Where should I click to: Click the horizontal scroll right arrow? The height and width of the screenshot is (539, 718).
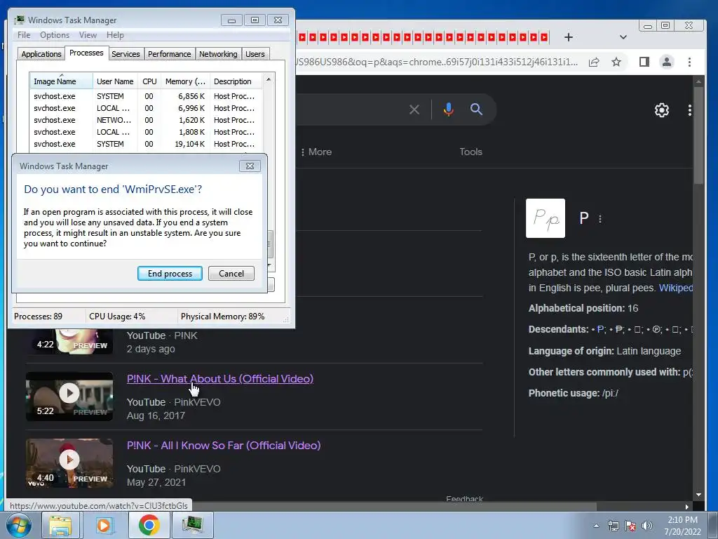click(687, 507)
